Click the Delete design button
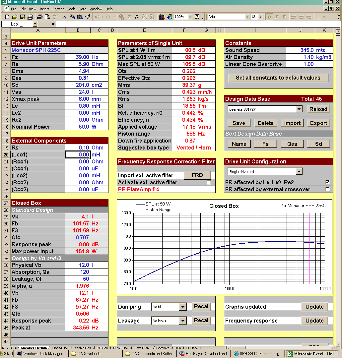 [265, 123]
